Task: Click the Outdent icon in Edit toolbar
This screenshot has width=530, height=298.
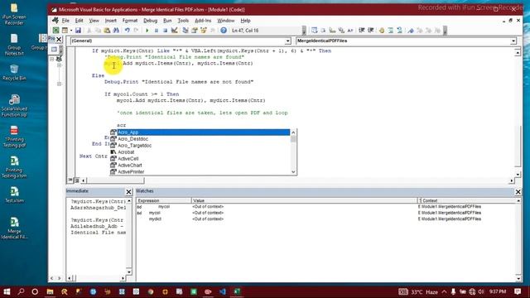Action: [371, 31]
